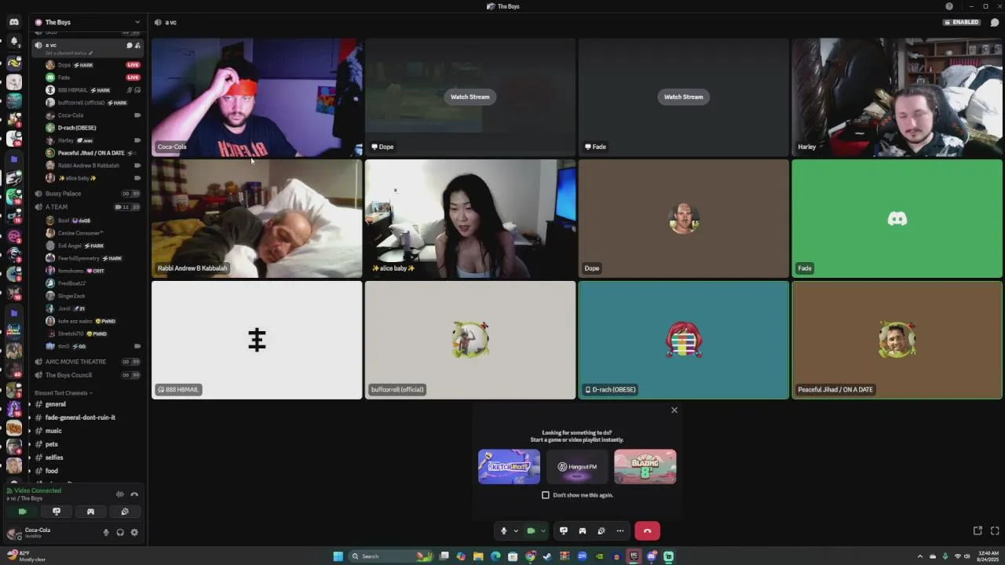The image size is (1005, 565).
Task: Open Discord direct messages home icon
Action: click(14, 22)
